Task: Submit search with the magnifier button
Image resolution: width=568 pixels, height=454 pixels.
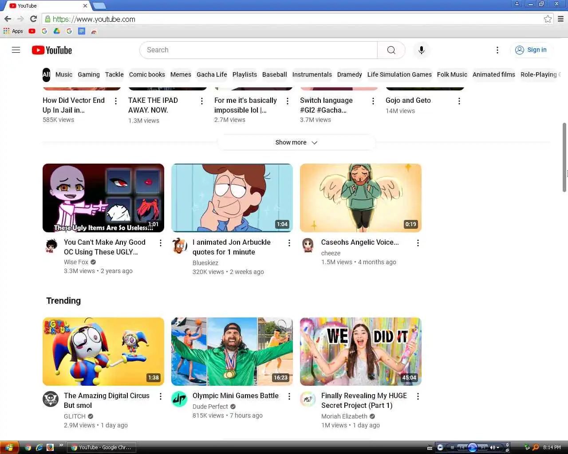Action: [x=391, y=50]
